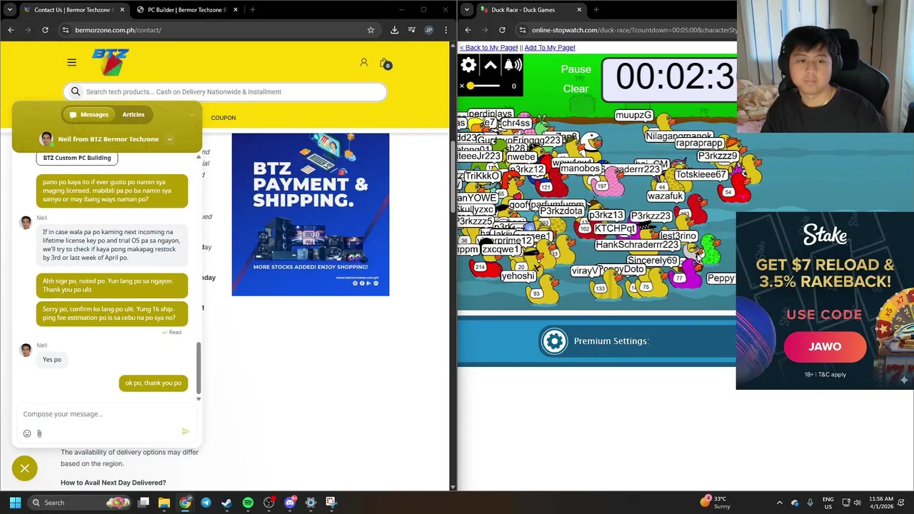Screen dimensions: 914x514
Task: Open the shopping cart icon
Action: pos(384,64)
